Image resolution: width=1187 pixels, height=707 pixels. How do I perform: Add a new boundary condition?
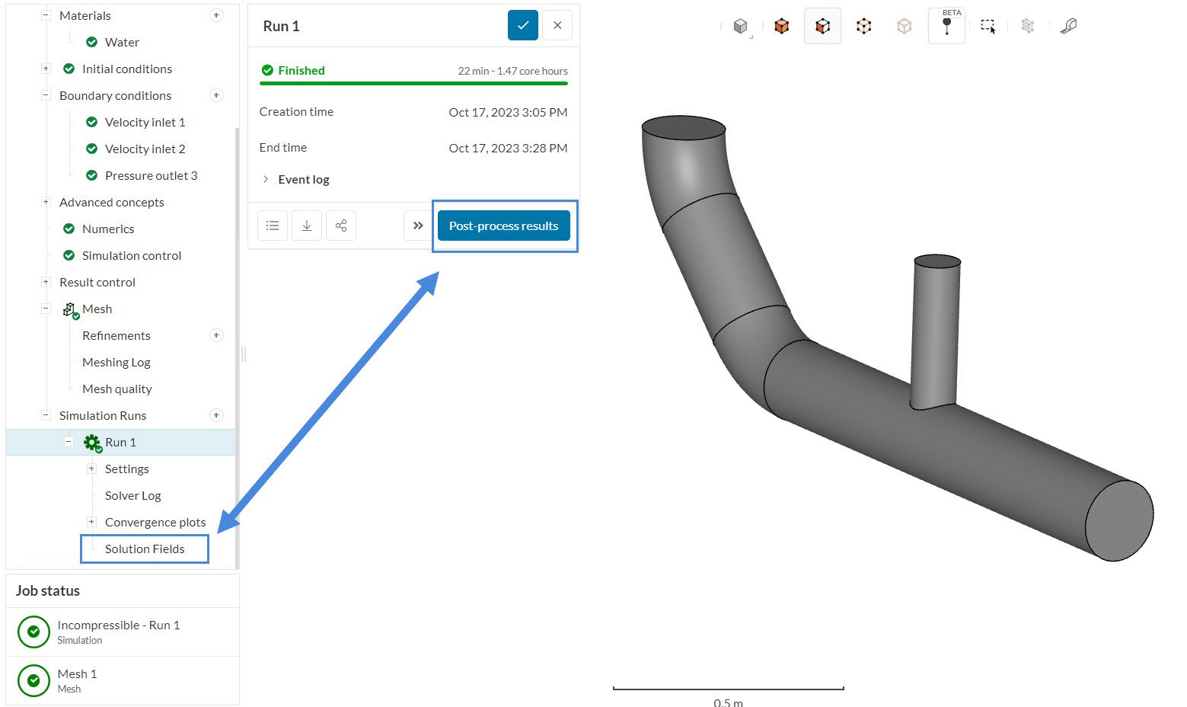216,95
